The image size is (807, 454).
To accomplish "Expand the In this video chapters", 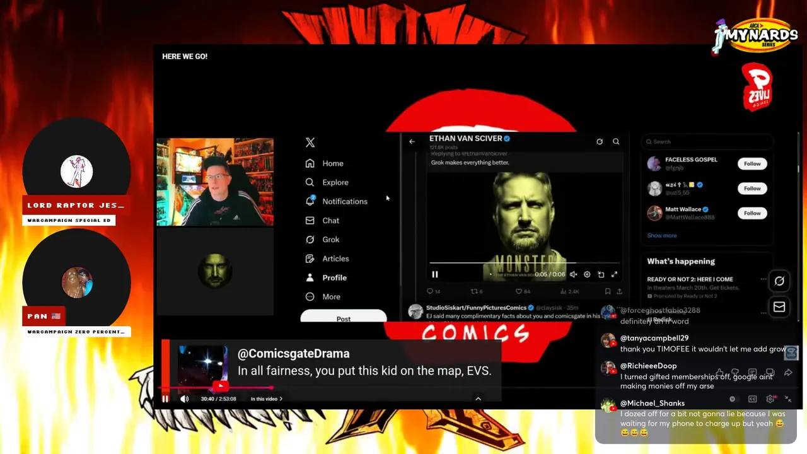I will point(267,399).
